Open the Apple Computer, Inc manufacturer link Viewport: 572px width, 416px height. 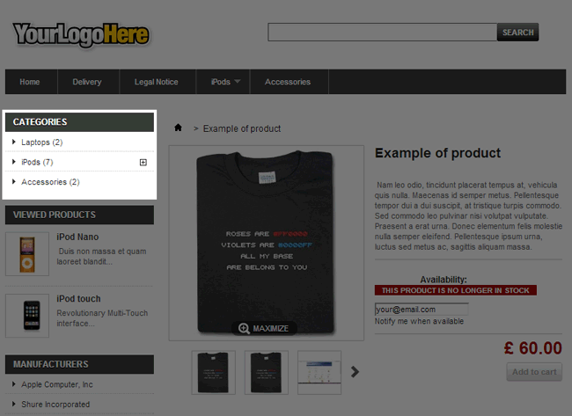[x=57, y=385]
